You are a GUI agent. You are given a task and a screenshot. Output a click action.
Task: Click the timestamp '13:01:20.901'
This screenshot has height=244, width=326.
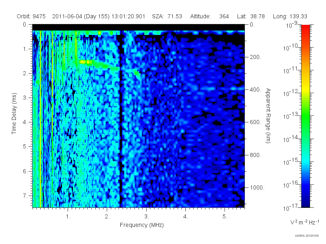pos(128,16)
